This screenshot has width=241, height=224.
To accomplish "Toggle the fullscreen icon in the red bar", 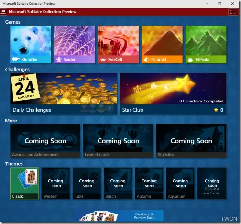I will 233,12.
